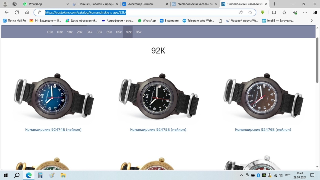Open the Favorites list panel
320x180 pixels.
click(284, 12)
